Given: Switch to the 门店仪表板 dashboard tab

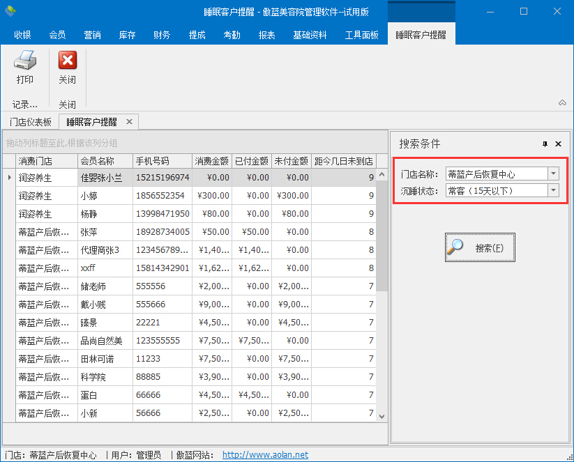Looking at the screenshot, I should [x=31, y=122].
